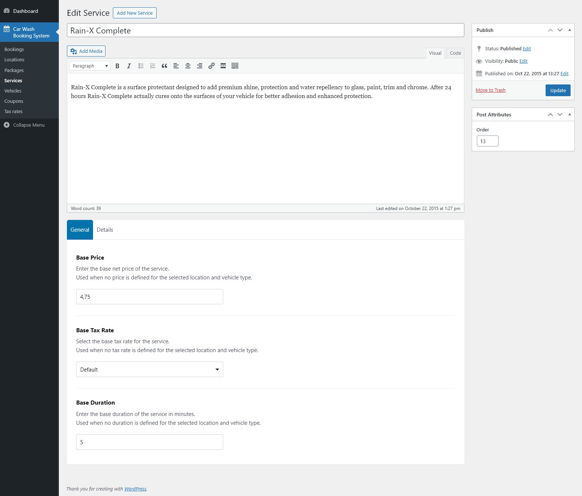The height and width of the screenshot is (496, 582).
Task: Click the 'Word count: 39' status text
Action: (x=86, y=209)
